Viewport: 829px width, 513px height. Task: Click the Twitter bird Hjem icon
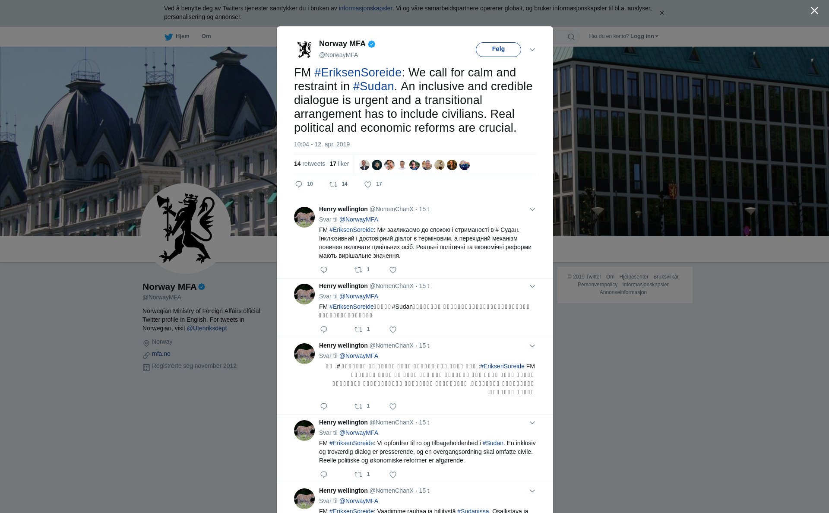(168, 37)
